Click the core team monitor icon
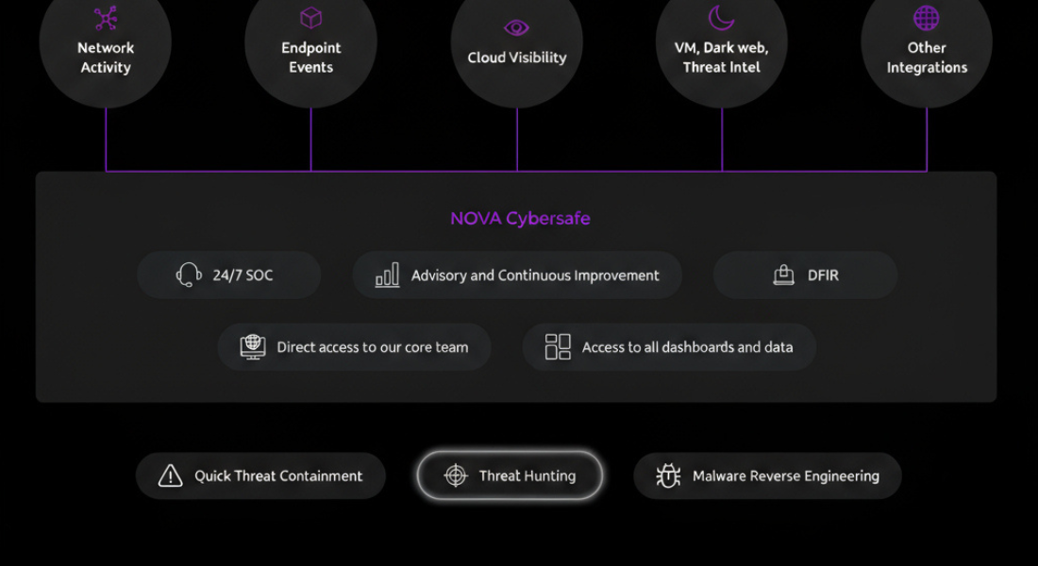Screen dimensions: 1038x566 click(x=253, y=347)
